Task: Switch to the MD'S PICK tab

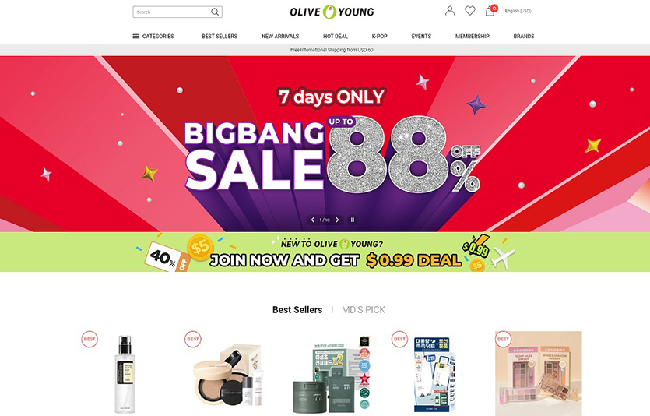Action: [x=363, y=310]
